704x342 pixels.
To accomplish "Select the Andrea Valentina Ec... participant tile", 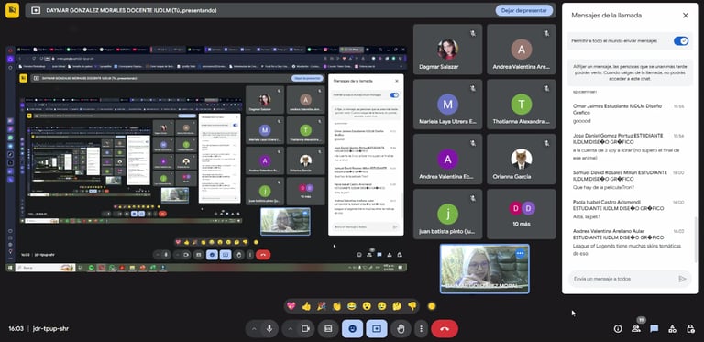I will click(x=447, y=160).
